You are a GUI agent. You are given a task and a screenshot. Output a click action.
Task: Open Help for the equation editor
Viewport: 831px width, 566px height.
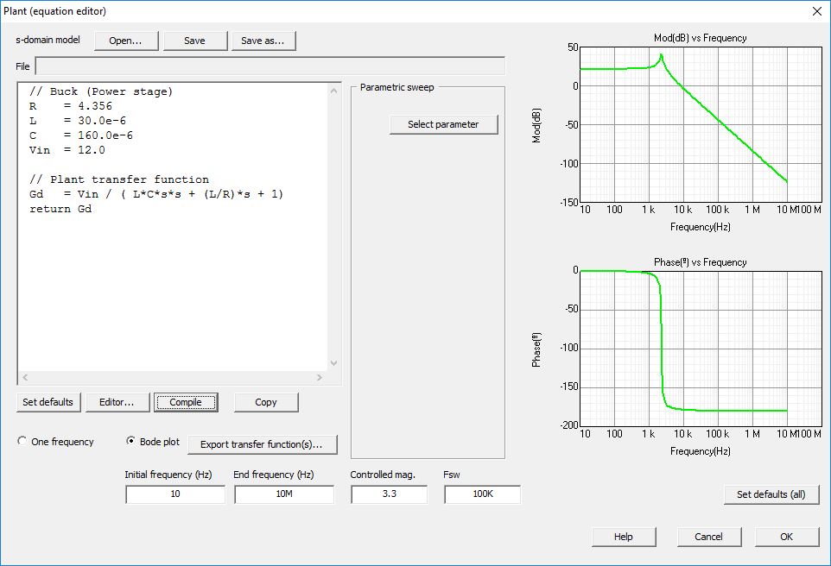(x=624, y=537)
